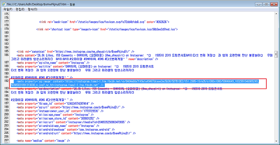Click line number 181 in the gutter
The width and height of the screenshot is (280, 145).
pos(7,36)
